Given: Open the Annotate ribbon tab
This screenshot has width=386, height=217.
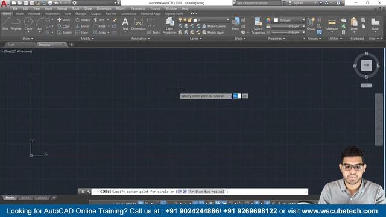Looking at the screenshot, I should [34, 14].
